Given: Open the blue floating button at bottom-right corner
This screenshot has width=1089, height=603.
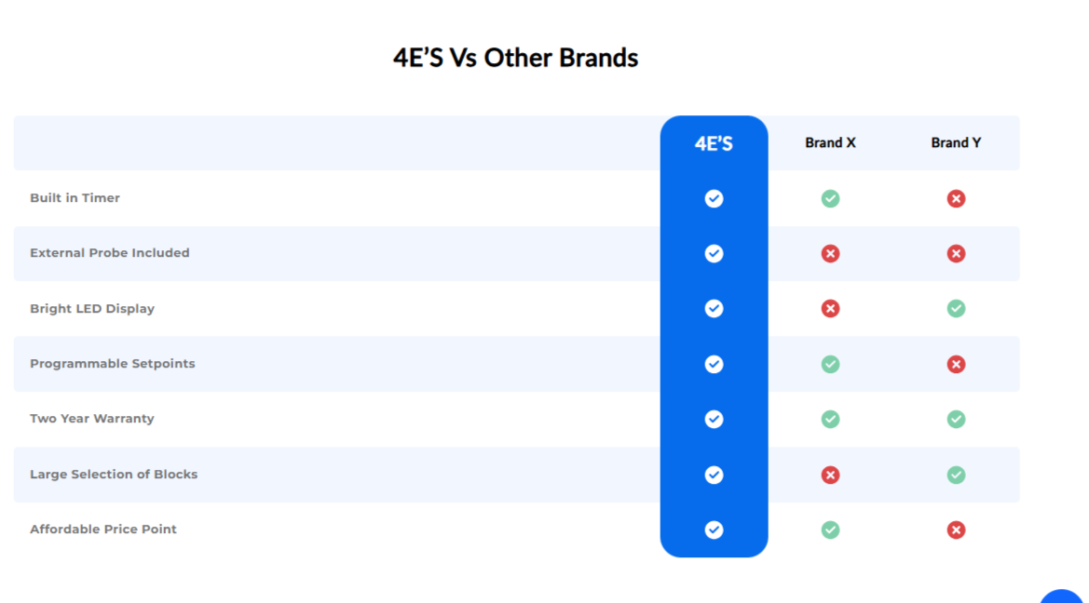Looking at the screenshot, I should pyautogui.click(x=1062, y=596).
